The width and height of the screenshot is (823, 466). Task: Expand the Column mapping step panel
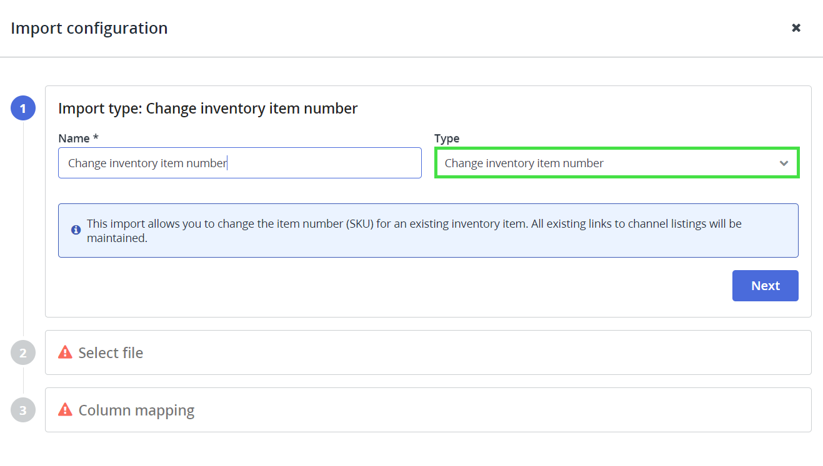pyautogui.click(x=428, y=410)
